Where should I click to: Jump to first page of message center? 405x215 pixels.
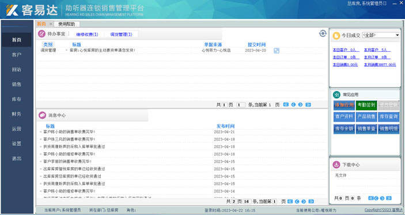[290, 201]
